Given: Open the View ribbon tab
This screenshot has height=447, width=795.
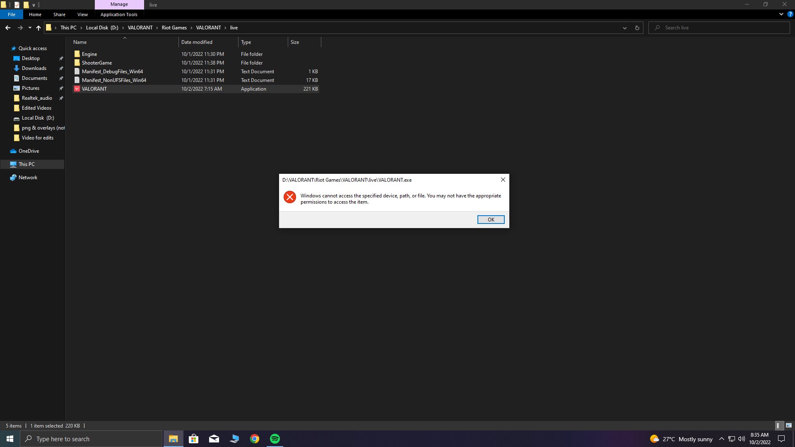Looking at the screenshot, I should click(82, 14).
